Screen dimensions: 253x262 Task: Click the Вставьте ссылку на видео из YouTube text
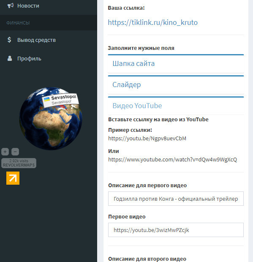pyautogui.click(x=158, y=120)
